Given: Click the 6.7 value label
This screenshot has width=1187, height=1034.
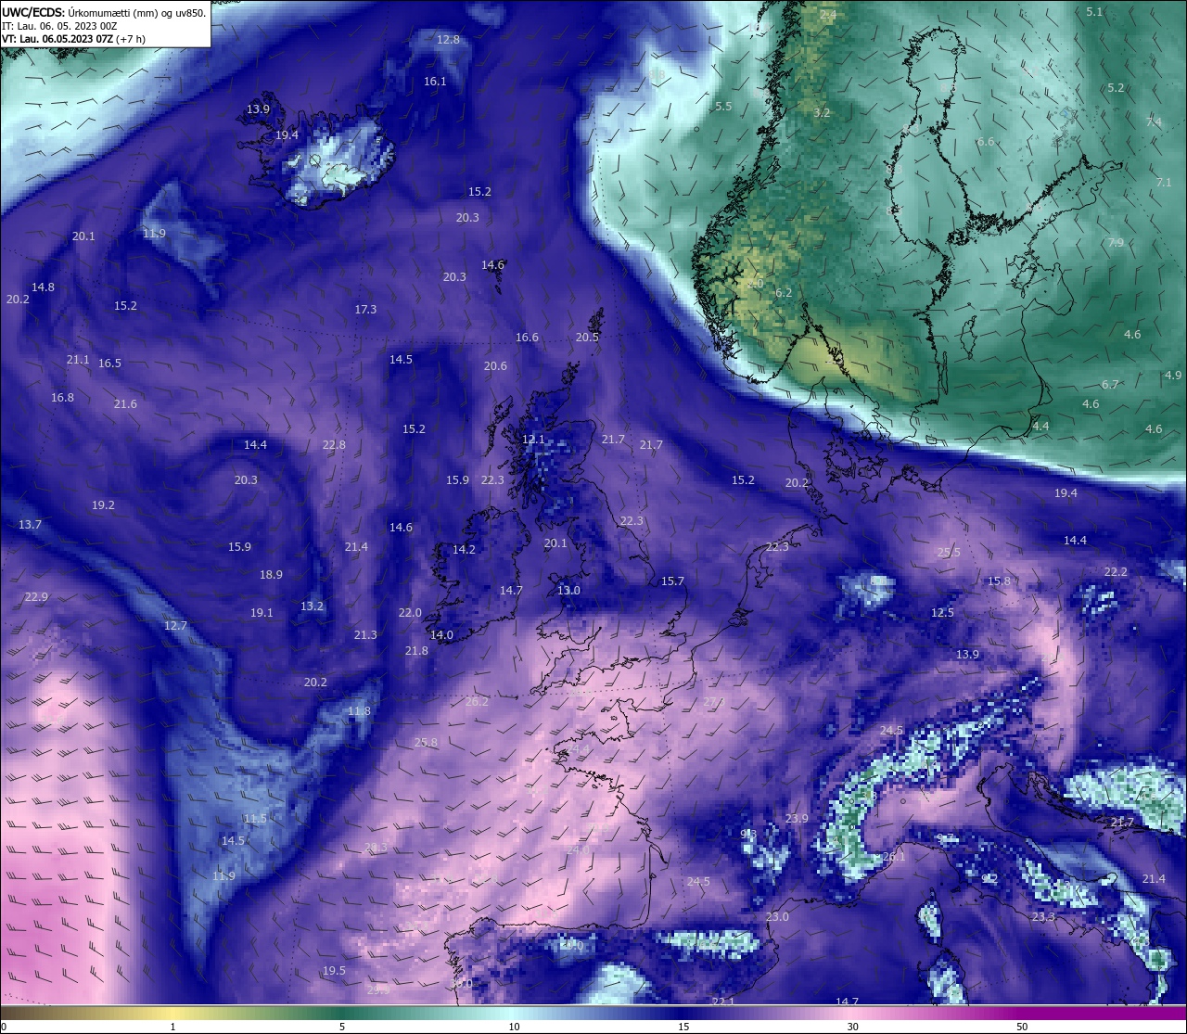Looking at the screenshot, I should coord(1110,384).
